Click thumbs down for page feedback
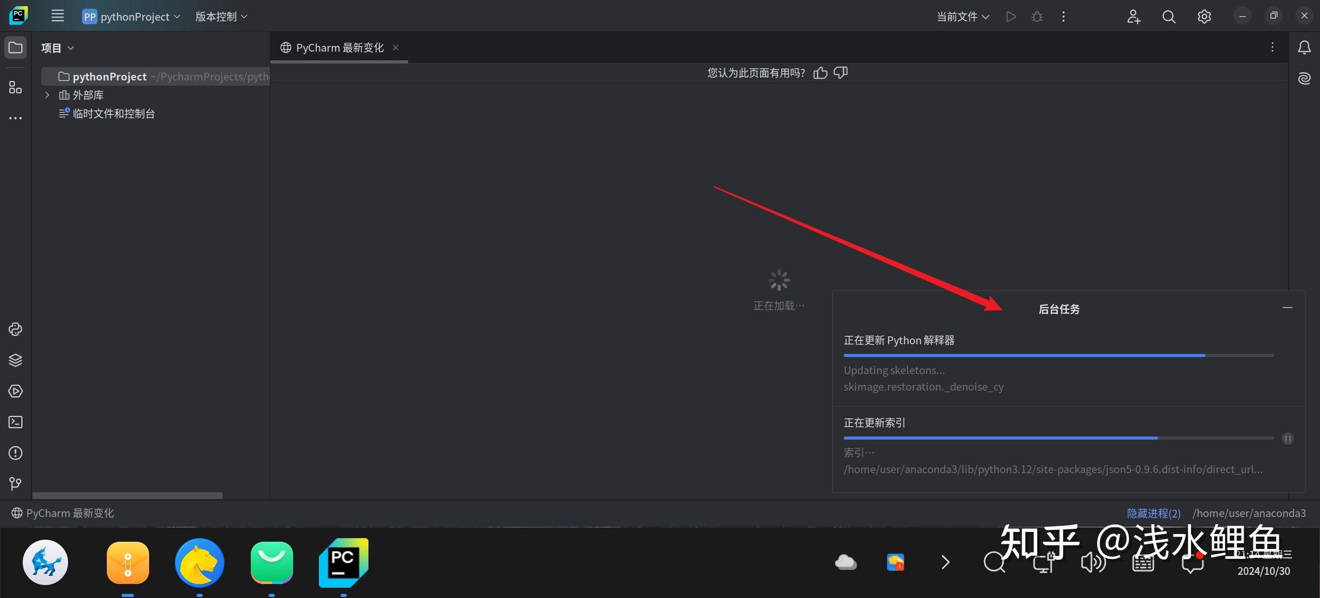The height and width of the screenshot is (598, 1320). pyautogui.click(x=841, y=73)
